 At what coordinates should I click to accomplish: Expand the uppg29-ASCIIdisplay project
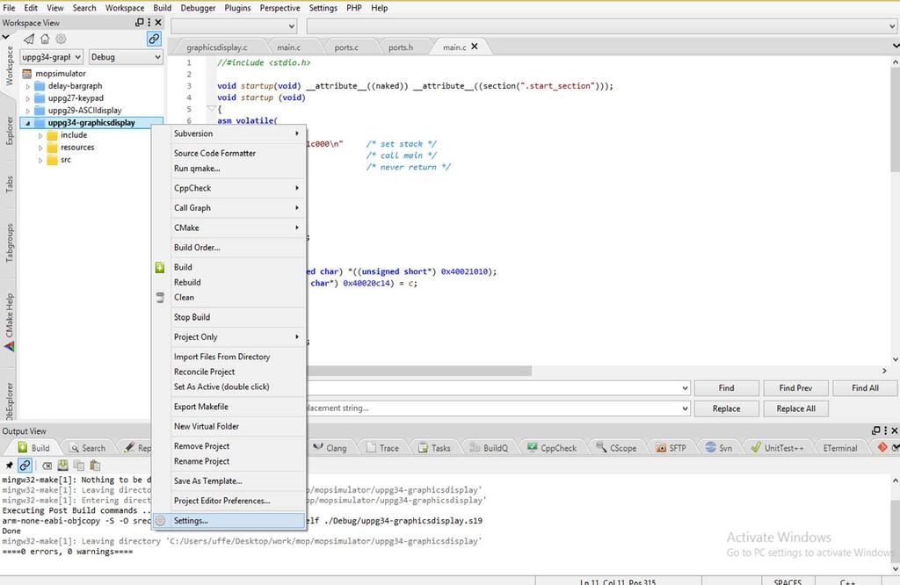(27, 111)
